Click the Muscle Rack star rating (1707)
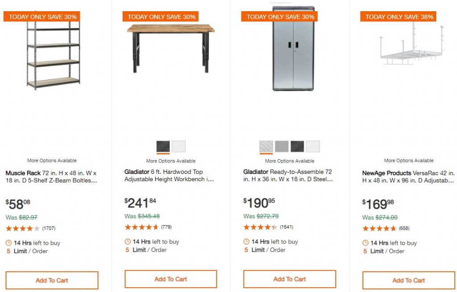457x292 pixels. (23, 228)
